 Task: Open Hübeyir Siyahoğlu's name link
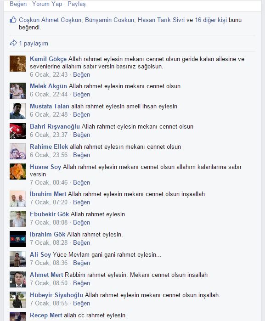click(56, 295)
